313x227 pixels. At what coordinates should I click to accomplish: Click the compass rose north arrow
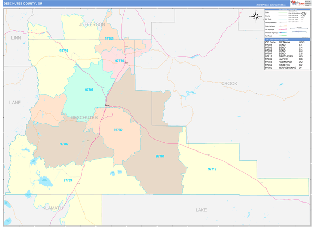click(256, 16)
